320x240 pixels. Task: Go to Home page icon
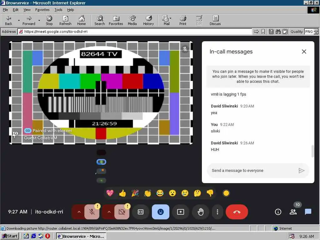[x=82, y=20]
